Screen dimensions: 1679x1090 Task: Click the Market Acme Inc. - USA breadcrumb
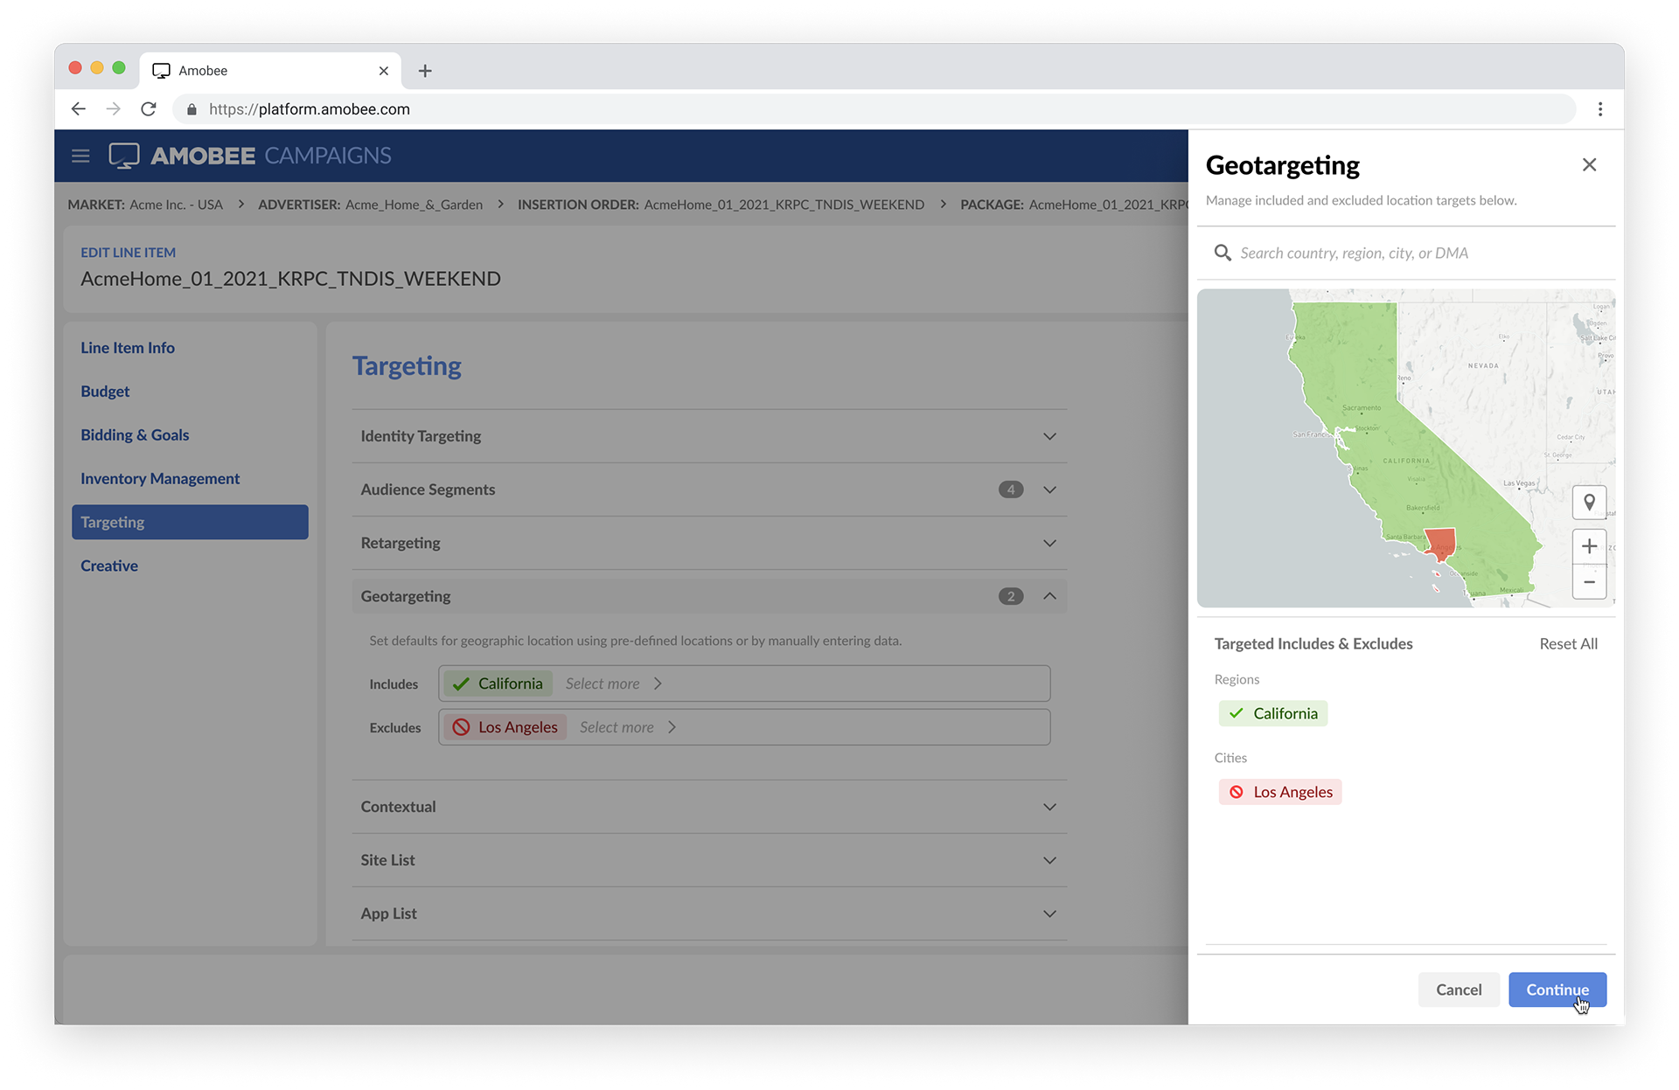coord(145,205)
